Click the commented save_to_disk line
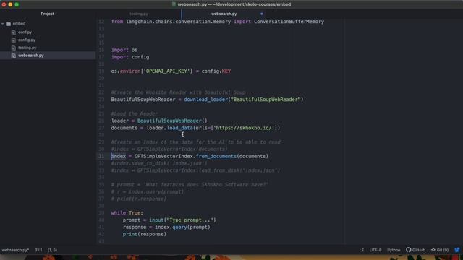Viewport: 463px width, 260px height. [159, 163]
